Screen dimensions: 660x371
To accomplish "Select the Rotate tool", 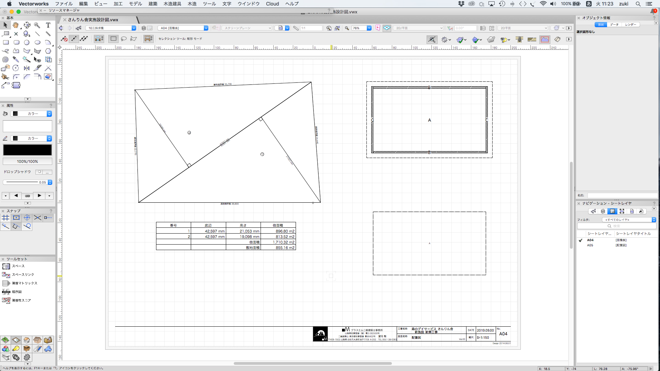I will point(16,68).
